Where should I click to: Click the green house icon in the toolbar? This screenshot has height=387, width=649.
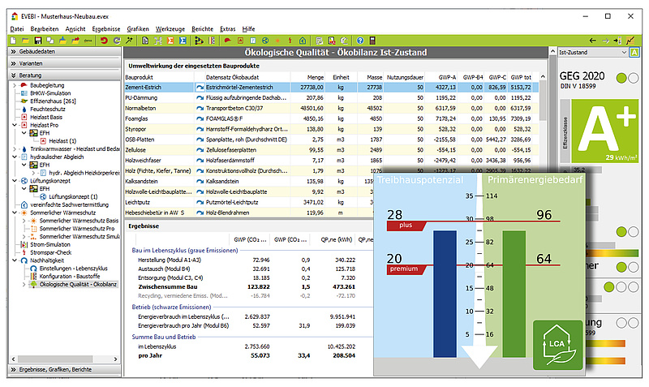click(x=303, y=41)
